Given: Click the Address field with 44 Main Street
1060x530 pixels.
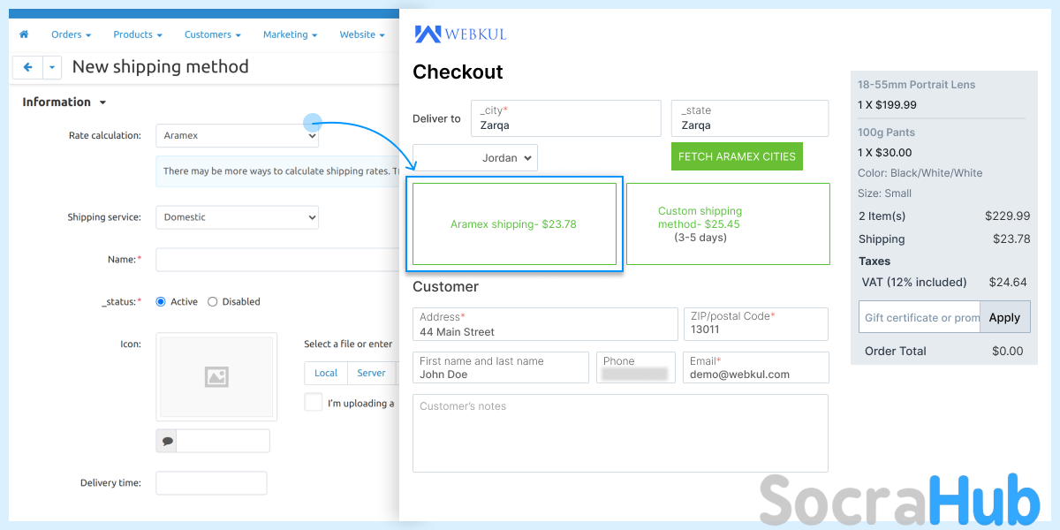Looking at the screenshot, I should coord(545,324).
